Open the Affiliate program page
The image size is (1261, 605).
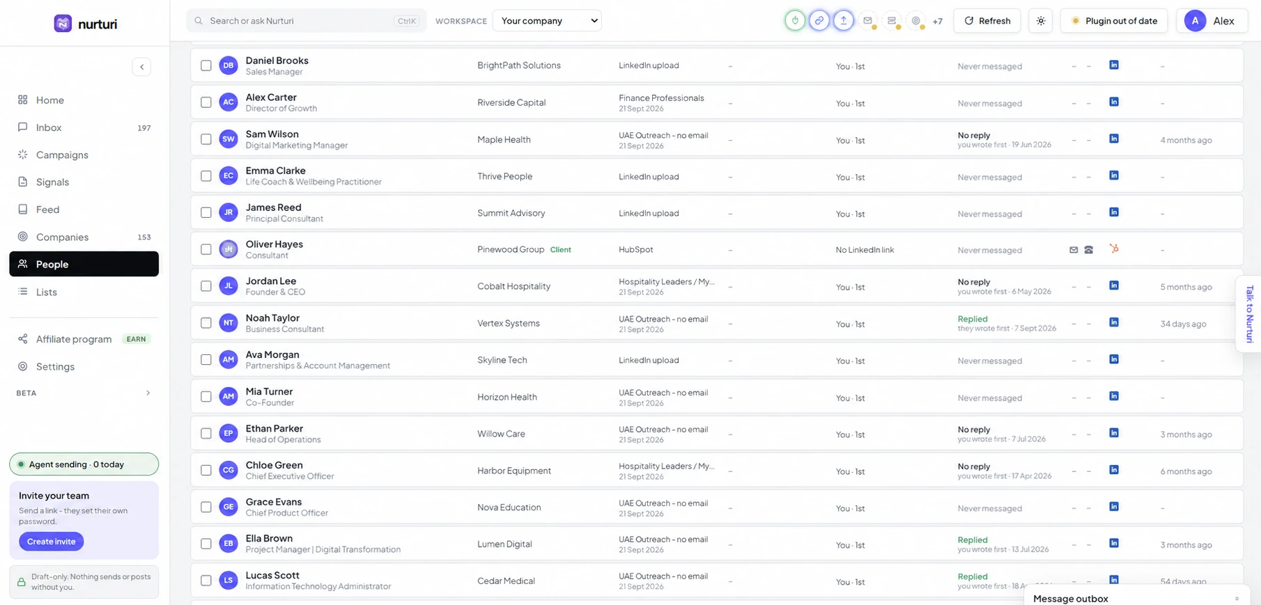[x=84, y=339]
